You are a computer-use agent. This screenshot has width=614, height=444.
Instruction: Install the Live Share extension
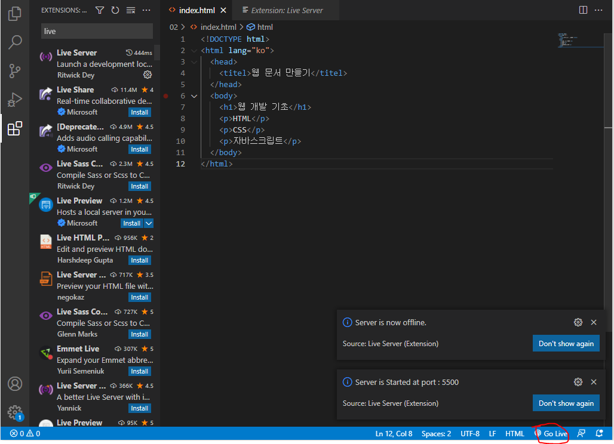139,112
